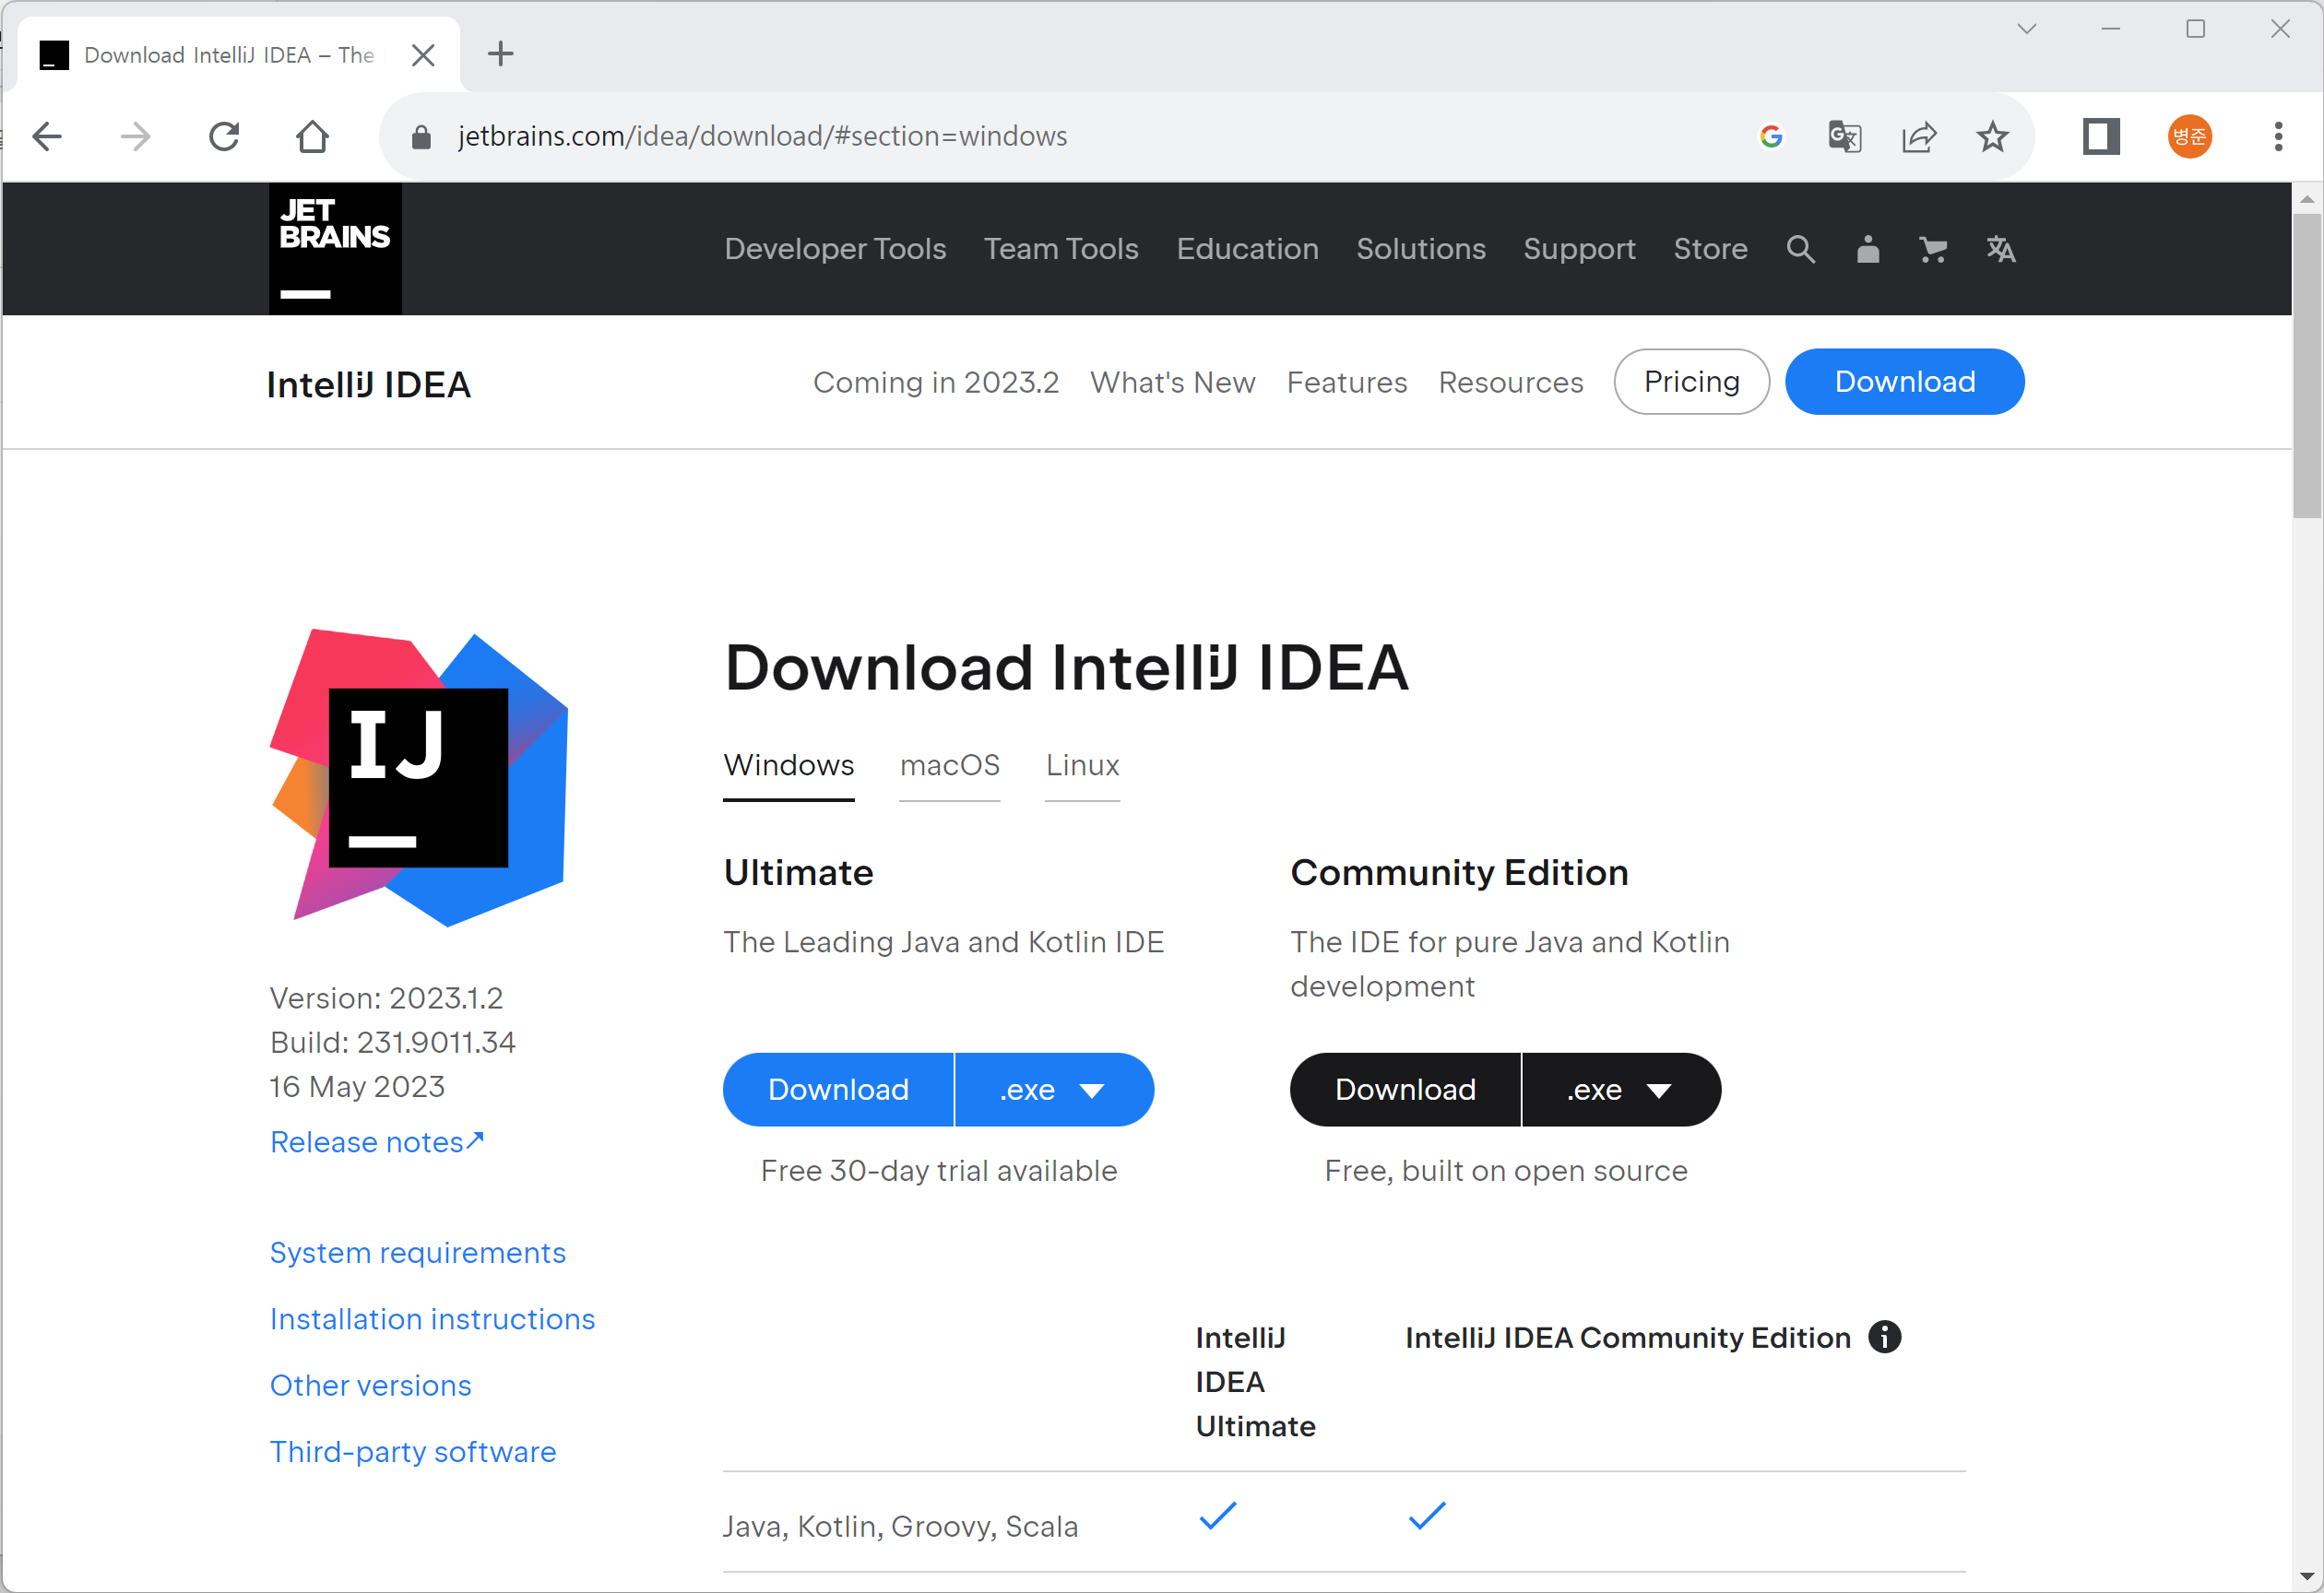Open the Release notes link
This screenshot has width=2324, height=1593.
[x=376, y=1142]
